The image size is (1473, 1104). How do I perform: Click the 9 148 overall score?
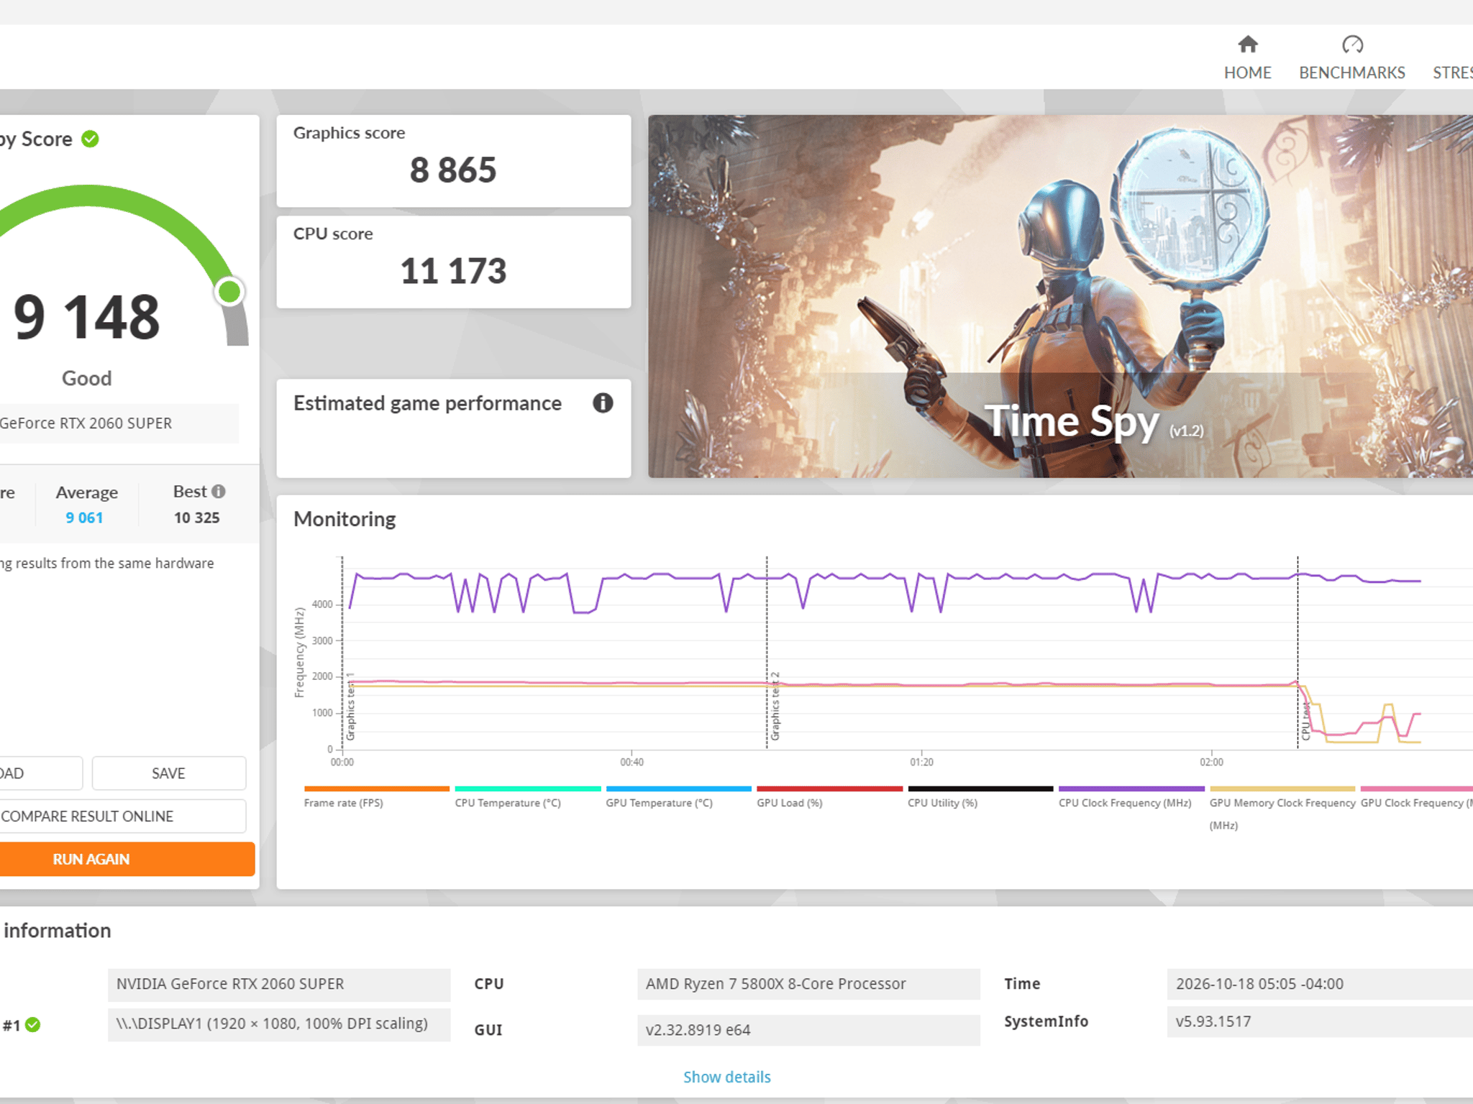click(x=86, y=317)
